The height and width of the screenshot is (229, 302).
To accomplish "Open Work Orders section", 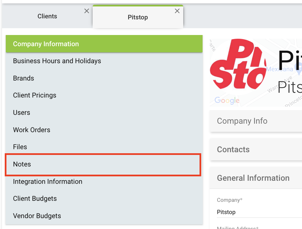I will pyautogui.click(x=104, y=130).
